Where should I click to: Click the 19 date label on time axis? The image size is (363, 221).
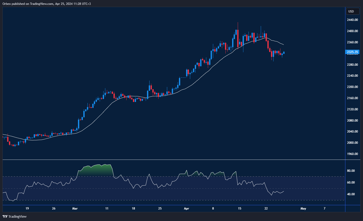coord(27,209)
